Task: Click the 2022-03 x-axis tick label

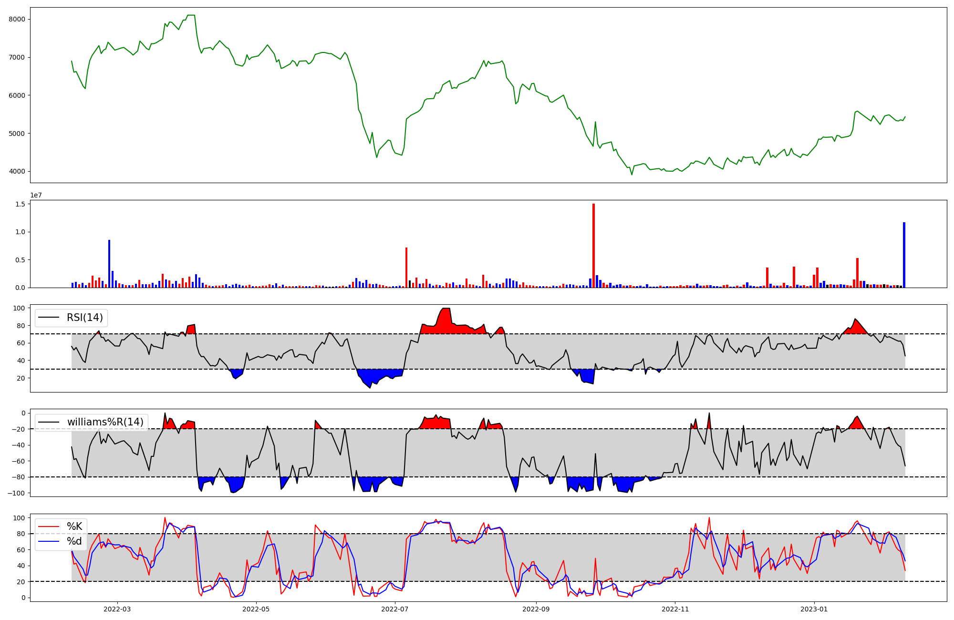Action: [117, 609]
